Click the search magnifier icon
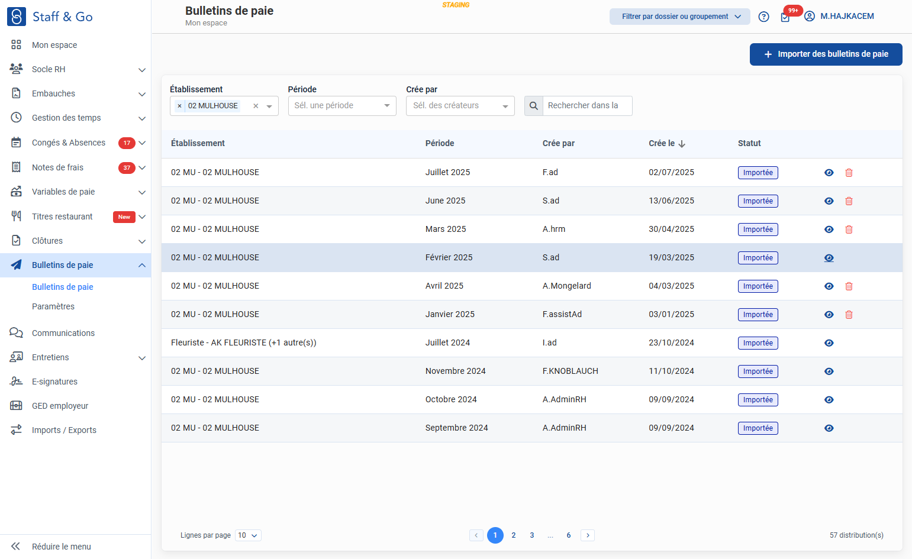The width and height of the screenshot is (912, 559). pyautogui.click(x=534, y=106)
